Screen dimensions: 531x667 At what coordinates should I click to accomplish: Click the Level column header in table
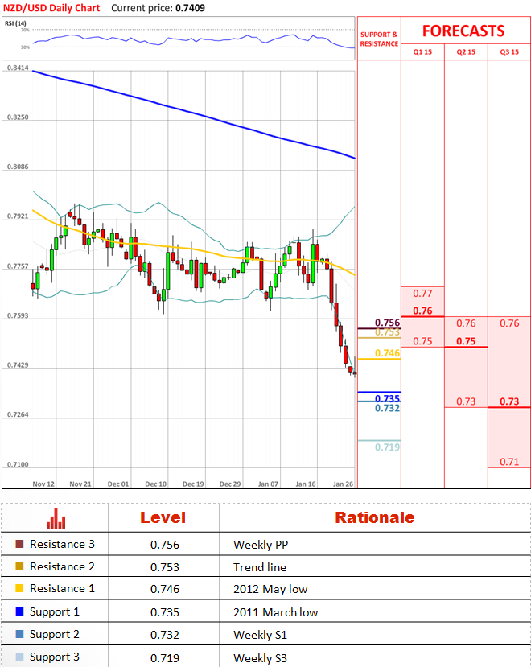click(163, 517)
